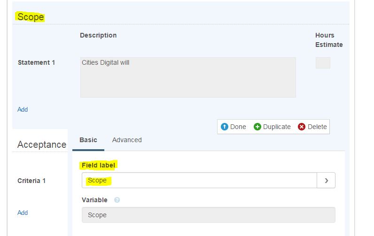Focus the Statement 1 description text area
374x236 pixels.
pos(188,77)
